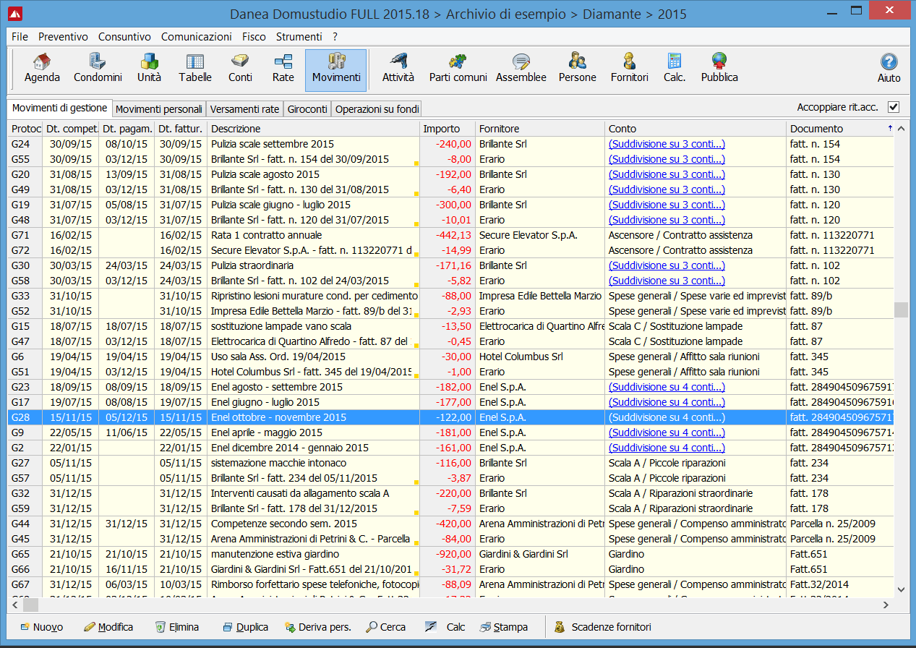Open the Persone section
The image size is (916, 648).
578,69
